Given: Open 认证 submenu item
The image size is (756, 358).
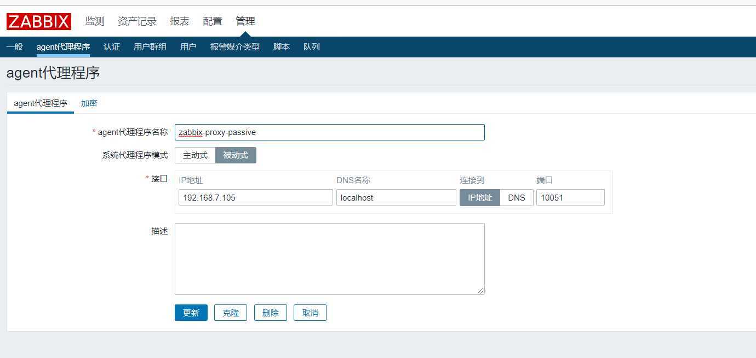Looking at the screenshot, I should click(x=112, y=47).
